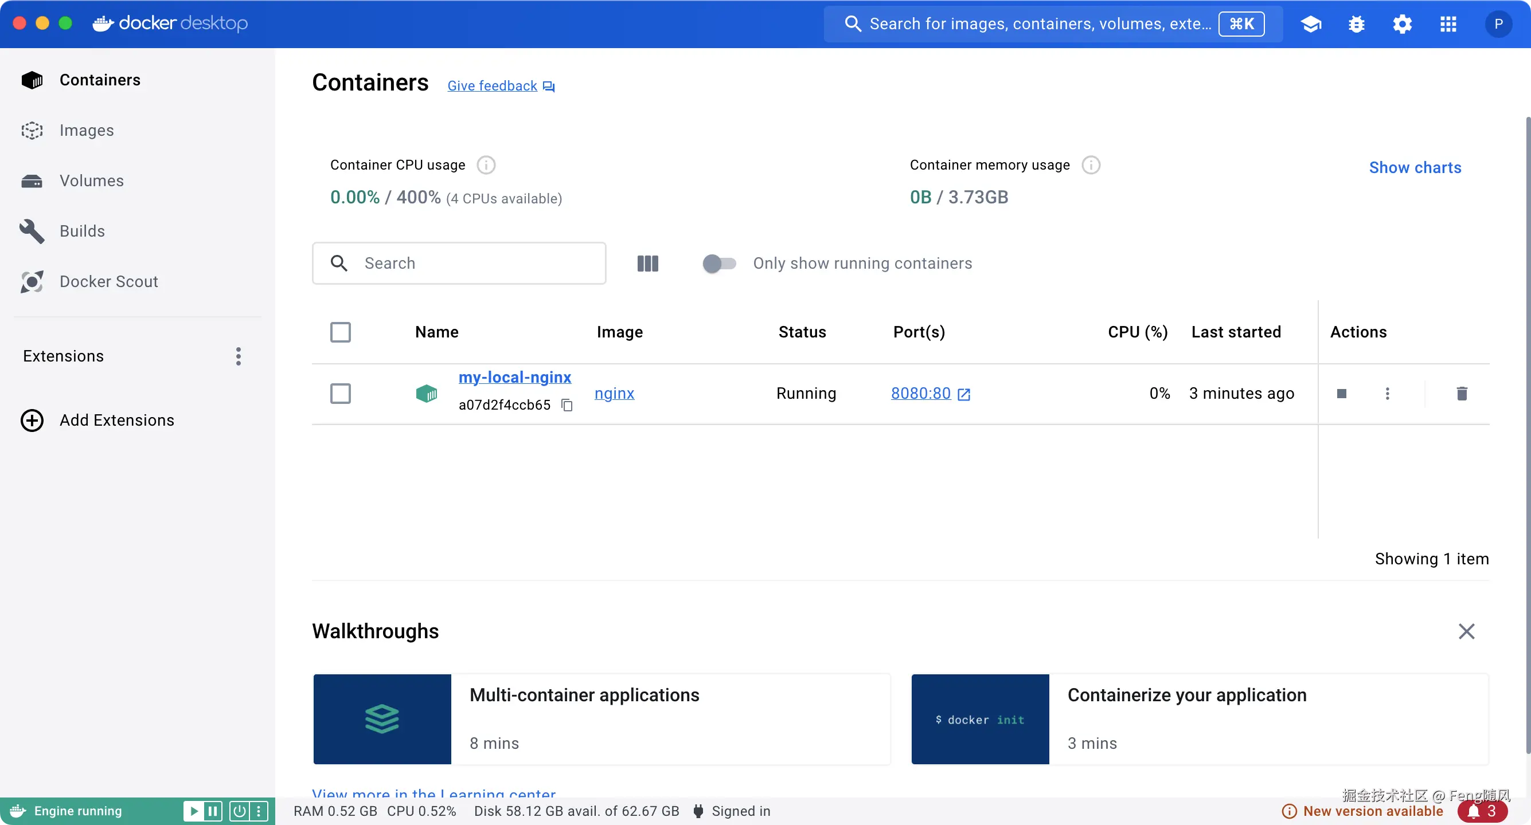Screen dimensions: 1531x825
Task: Select the my-local-nginx row checkbox
Action: [x=340, y=393]
